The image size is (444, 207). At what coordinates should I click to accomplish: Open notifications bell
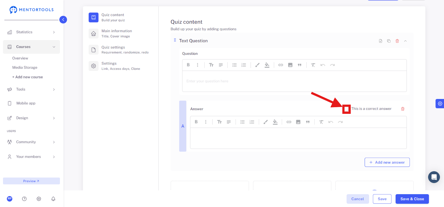[53, 199]
